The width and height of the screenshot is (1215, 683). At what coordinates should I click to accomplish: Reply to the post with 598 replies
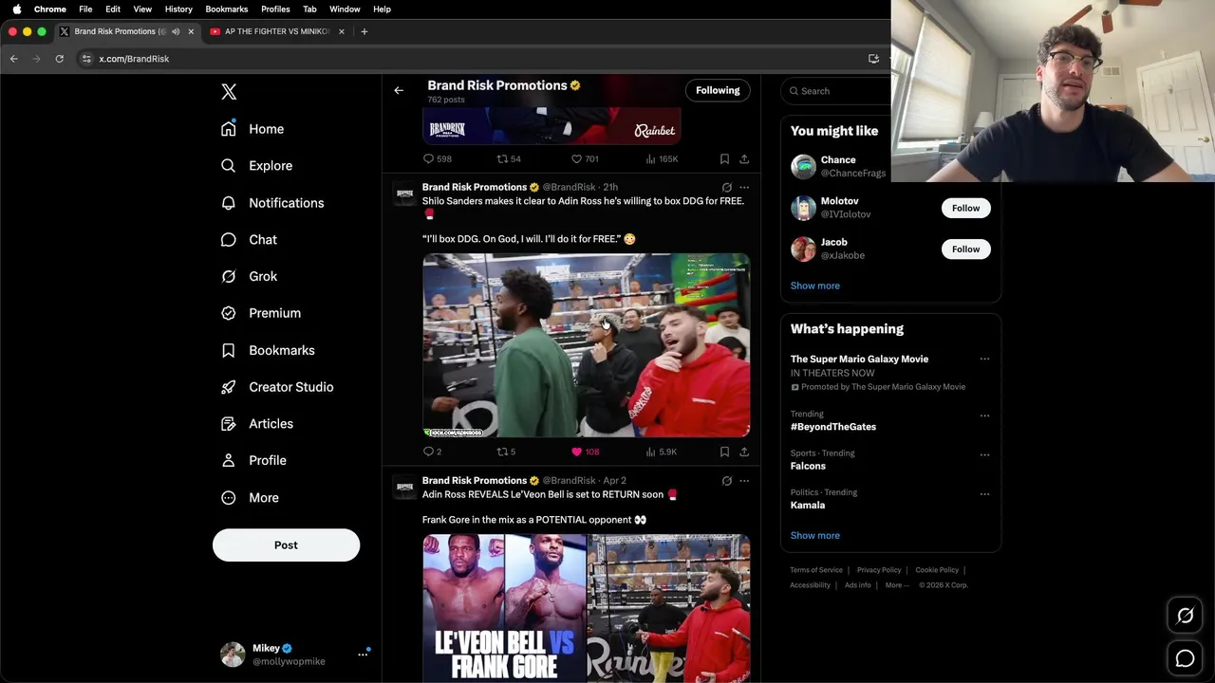click(x=437, y=159)
